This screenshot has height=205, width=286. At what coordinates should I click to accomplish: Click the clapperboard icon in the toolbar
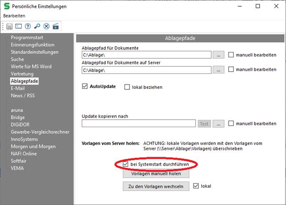coord(56,26)
